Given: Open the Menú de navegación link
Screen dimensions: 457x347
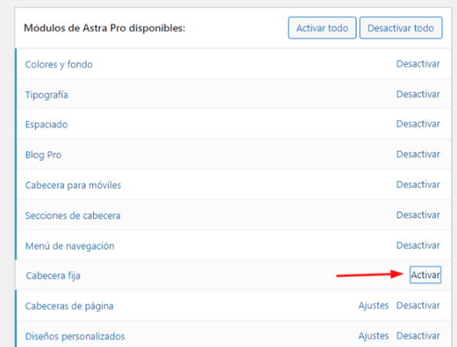Looking at the screenshot, I should [x=70, y=246].
